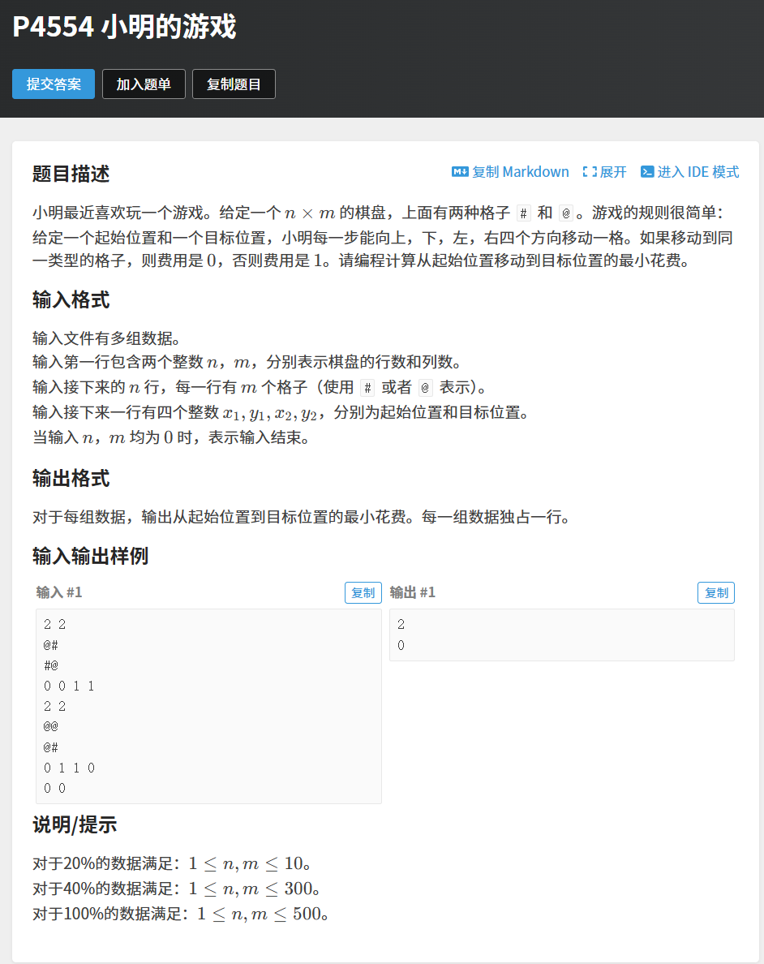The width and height of the screenshot is (764, 964).
Task: Click the 复制 Markdown link
Action: [x=520, y=172]
